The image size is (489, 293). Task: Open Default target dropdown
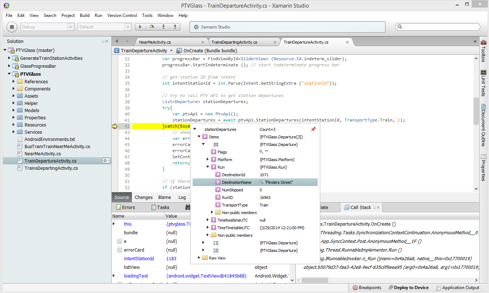click(105, 27)
